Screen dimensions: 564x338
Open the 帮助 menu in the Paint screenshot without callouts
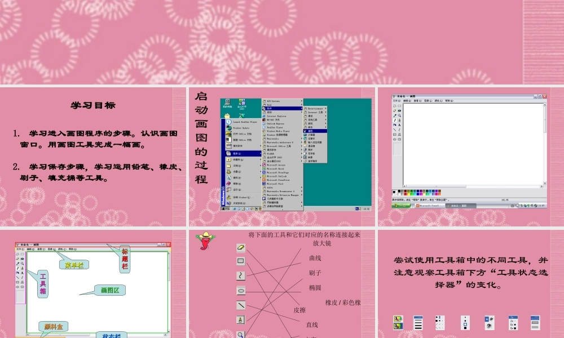[450, 101]
